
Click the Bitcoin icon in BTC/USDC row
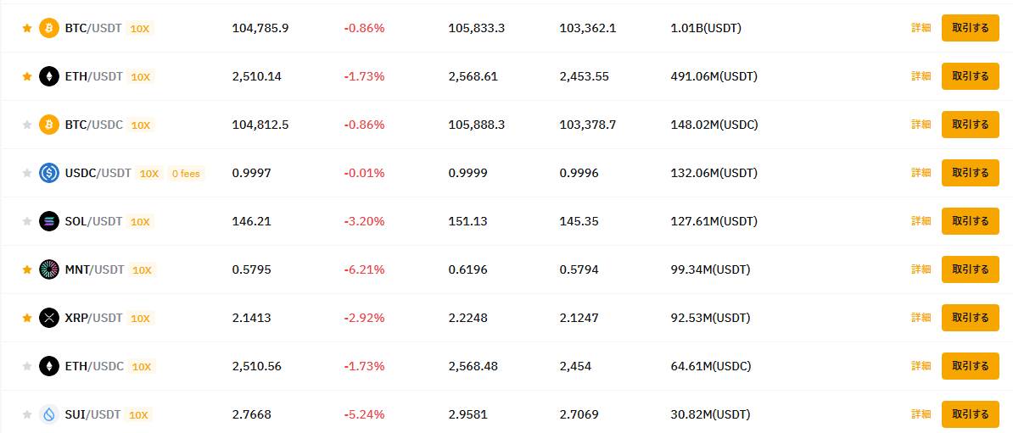(49, 125)
